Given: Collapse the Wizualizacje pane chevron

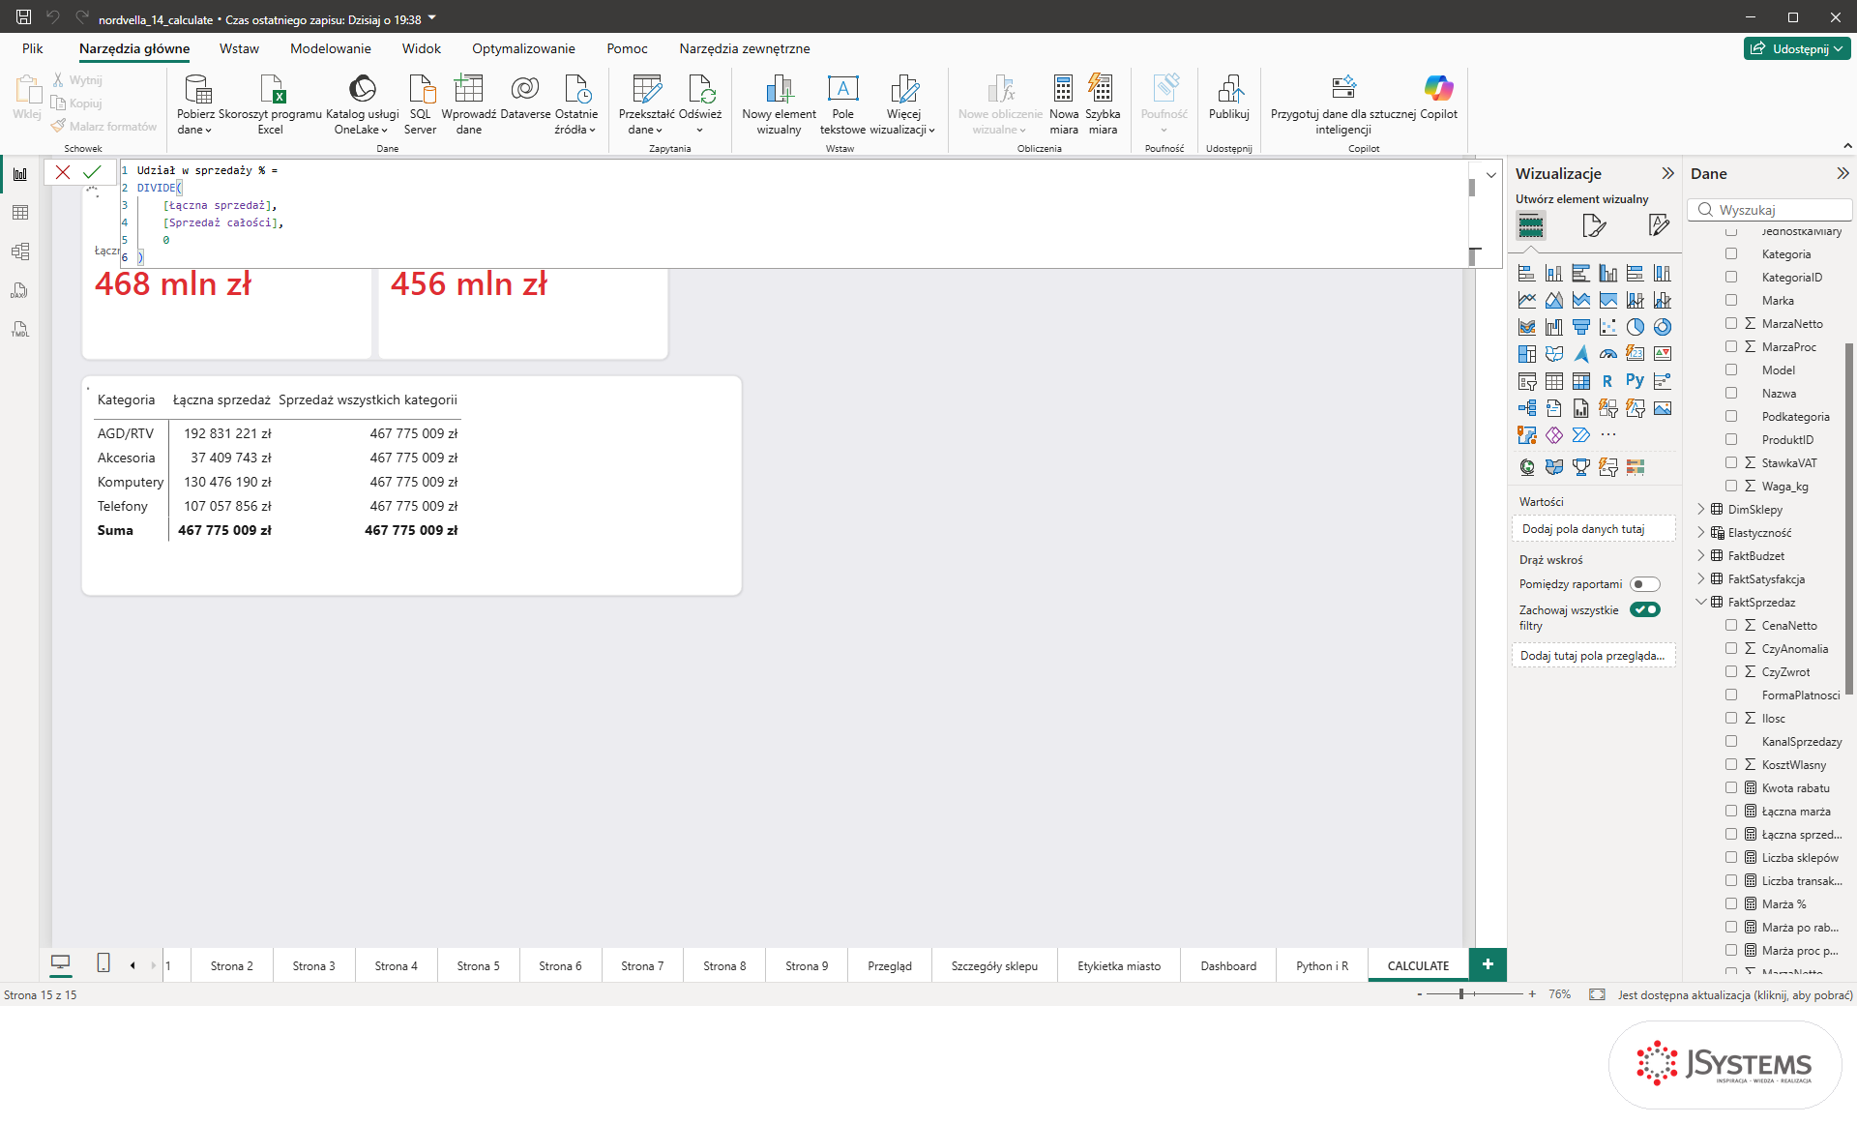Looking at the screenshot, I should tap(1667, 174).
